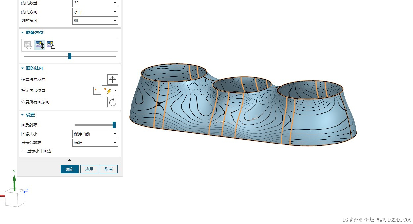Collapse the 设置 section
The image size is (413, 224).
pyautogui.click(x=22, y=115)
